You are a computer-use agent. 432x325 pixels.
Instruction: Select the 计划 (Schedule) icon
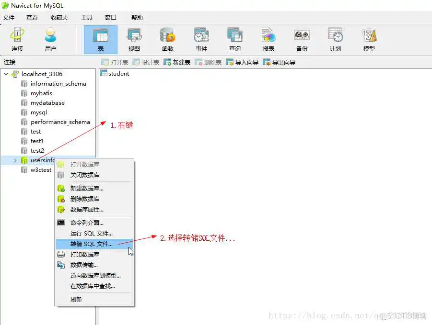pyautogui.click(x=335, y=38)
